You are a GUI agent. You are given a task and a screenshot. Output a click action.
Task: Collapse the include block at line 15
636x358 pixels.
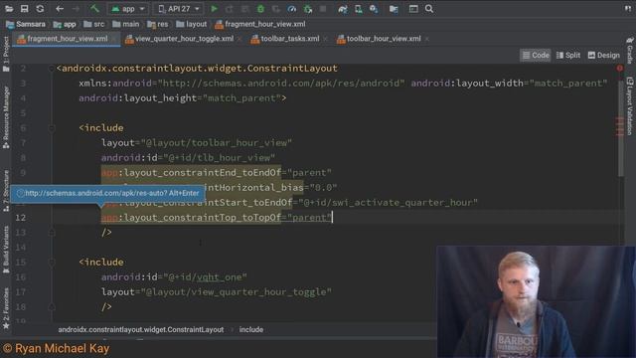(52, 263)
